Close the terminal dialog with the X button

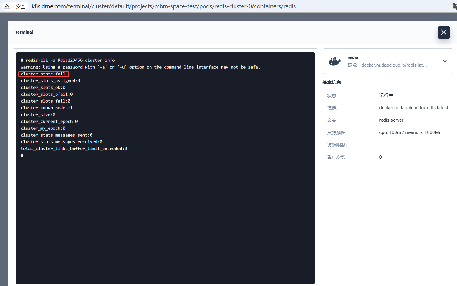[x=443, y=32]
